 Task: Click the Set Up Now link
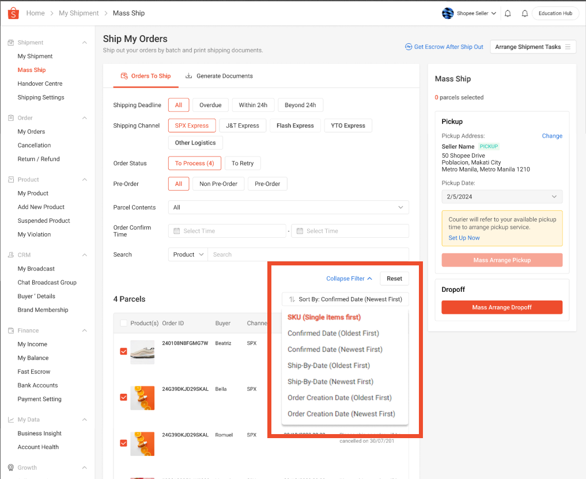tap(464, 238)
